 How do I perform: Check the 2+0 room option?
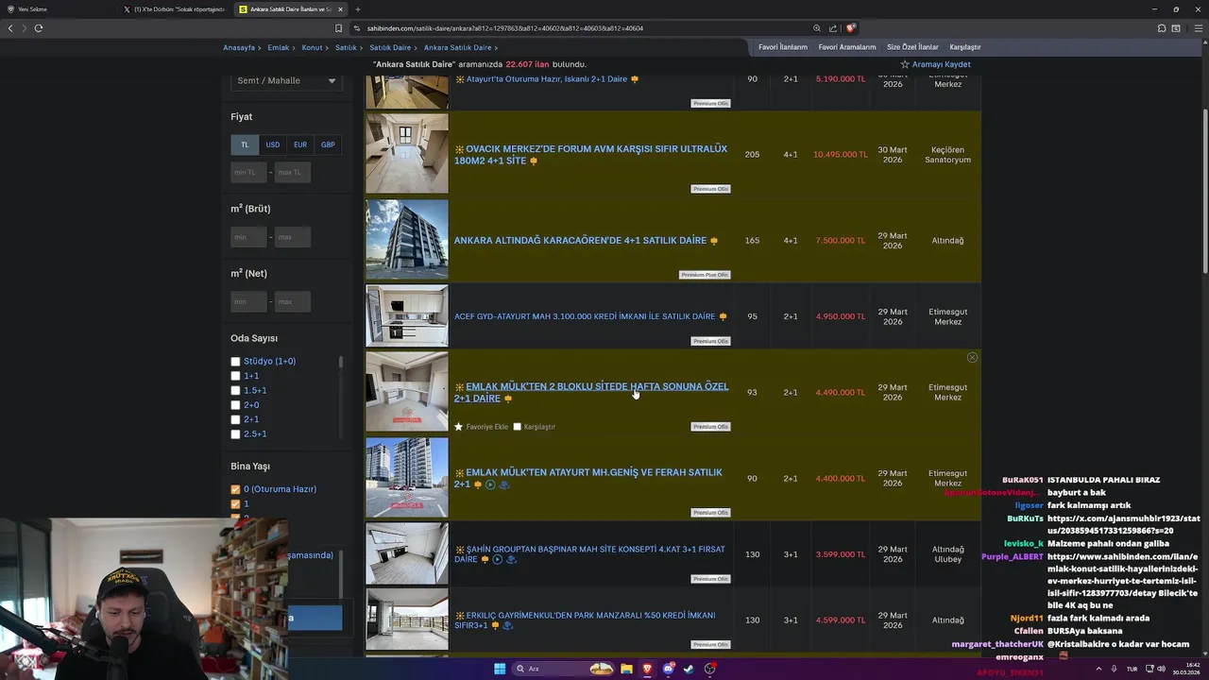(235, 405)
